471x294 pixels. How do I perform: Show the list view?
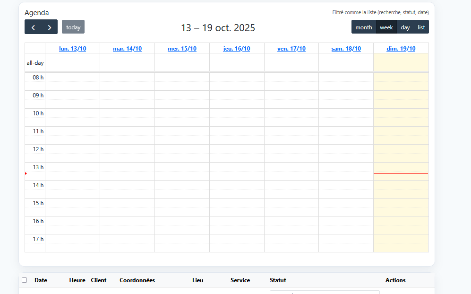pyautogui.click(x=421, y=27)
